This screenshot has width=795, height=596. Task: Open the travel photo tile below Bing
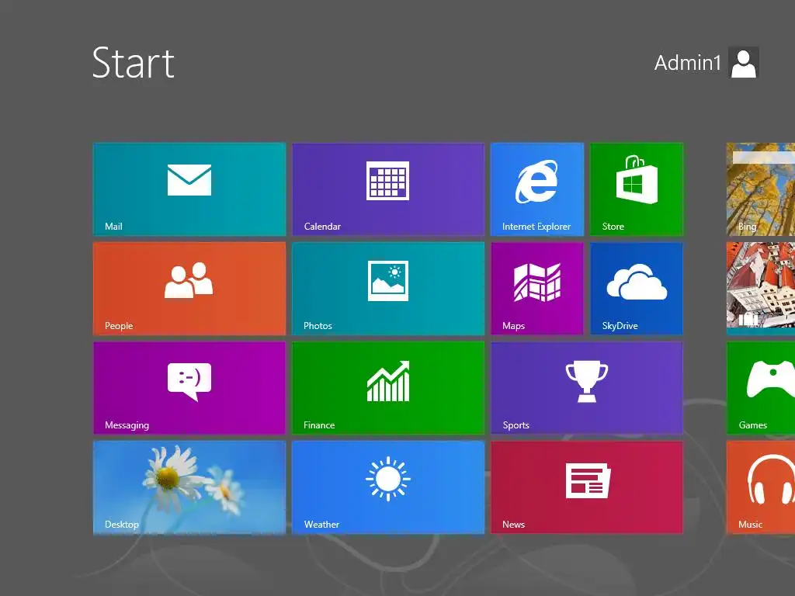click(x=761, y=289)
